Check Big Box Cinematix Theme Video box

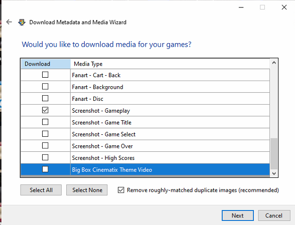(45, 169)
